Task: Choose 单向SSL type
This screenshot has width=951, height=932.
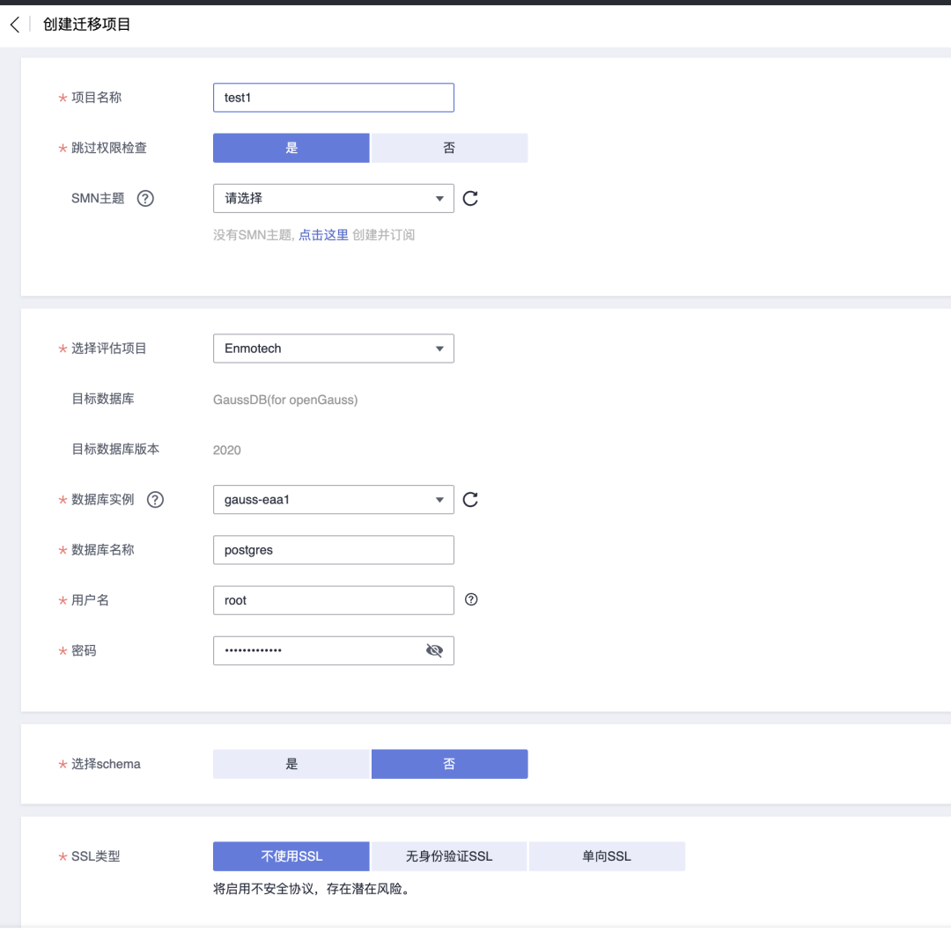Action: pyautogui.click(x=607, y=857)
